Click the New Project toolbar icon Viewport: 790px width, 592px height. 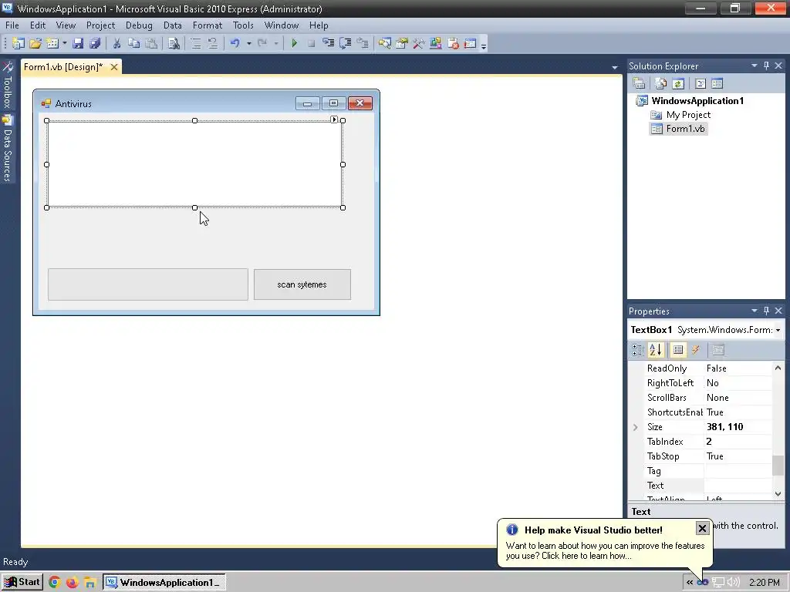[x=19, y=43]
